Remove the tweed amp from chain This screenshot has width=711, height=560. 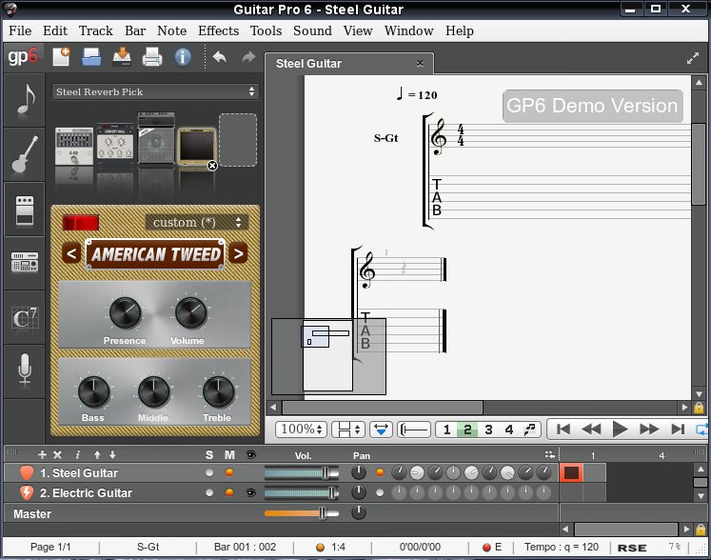[x=212, y=166]
